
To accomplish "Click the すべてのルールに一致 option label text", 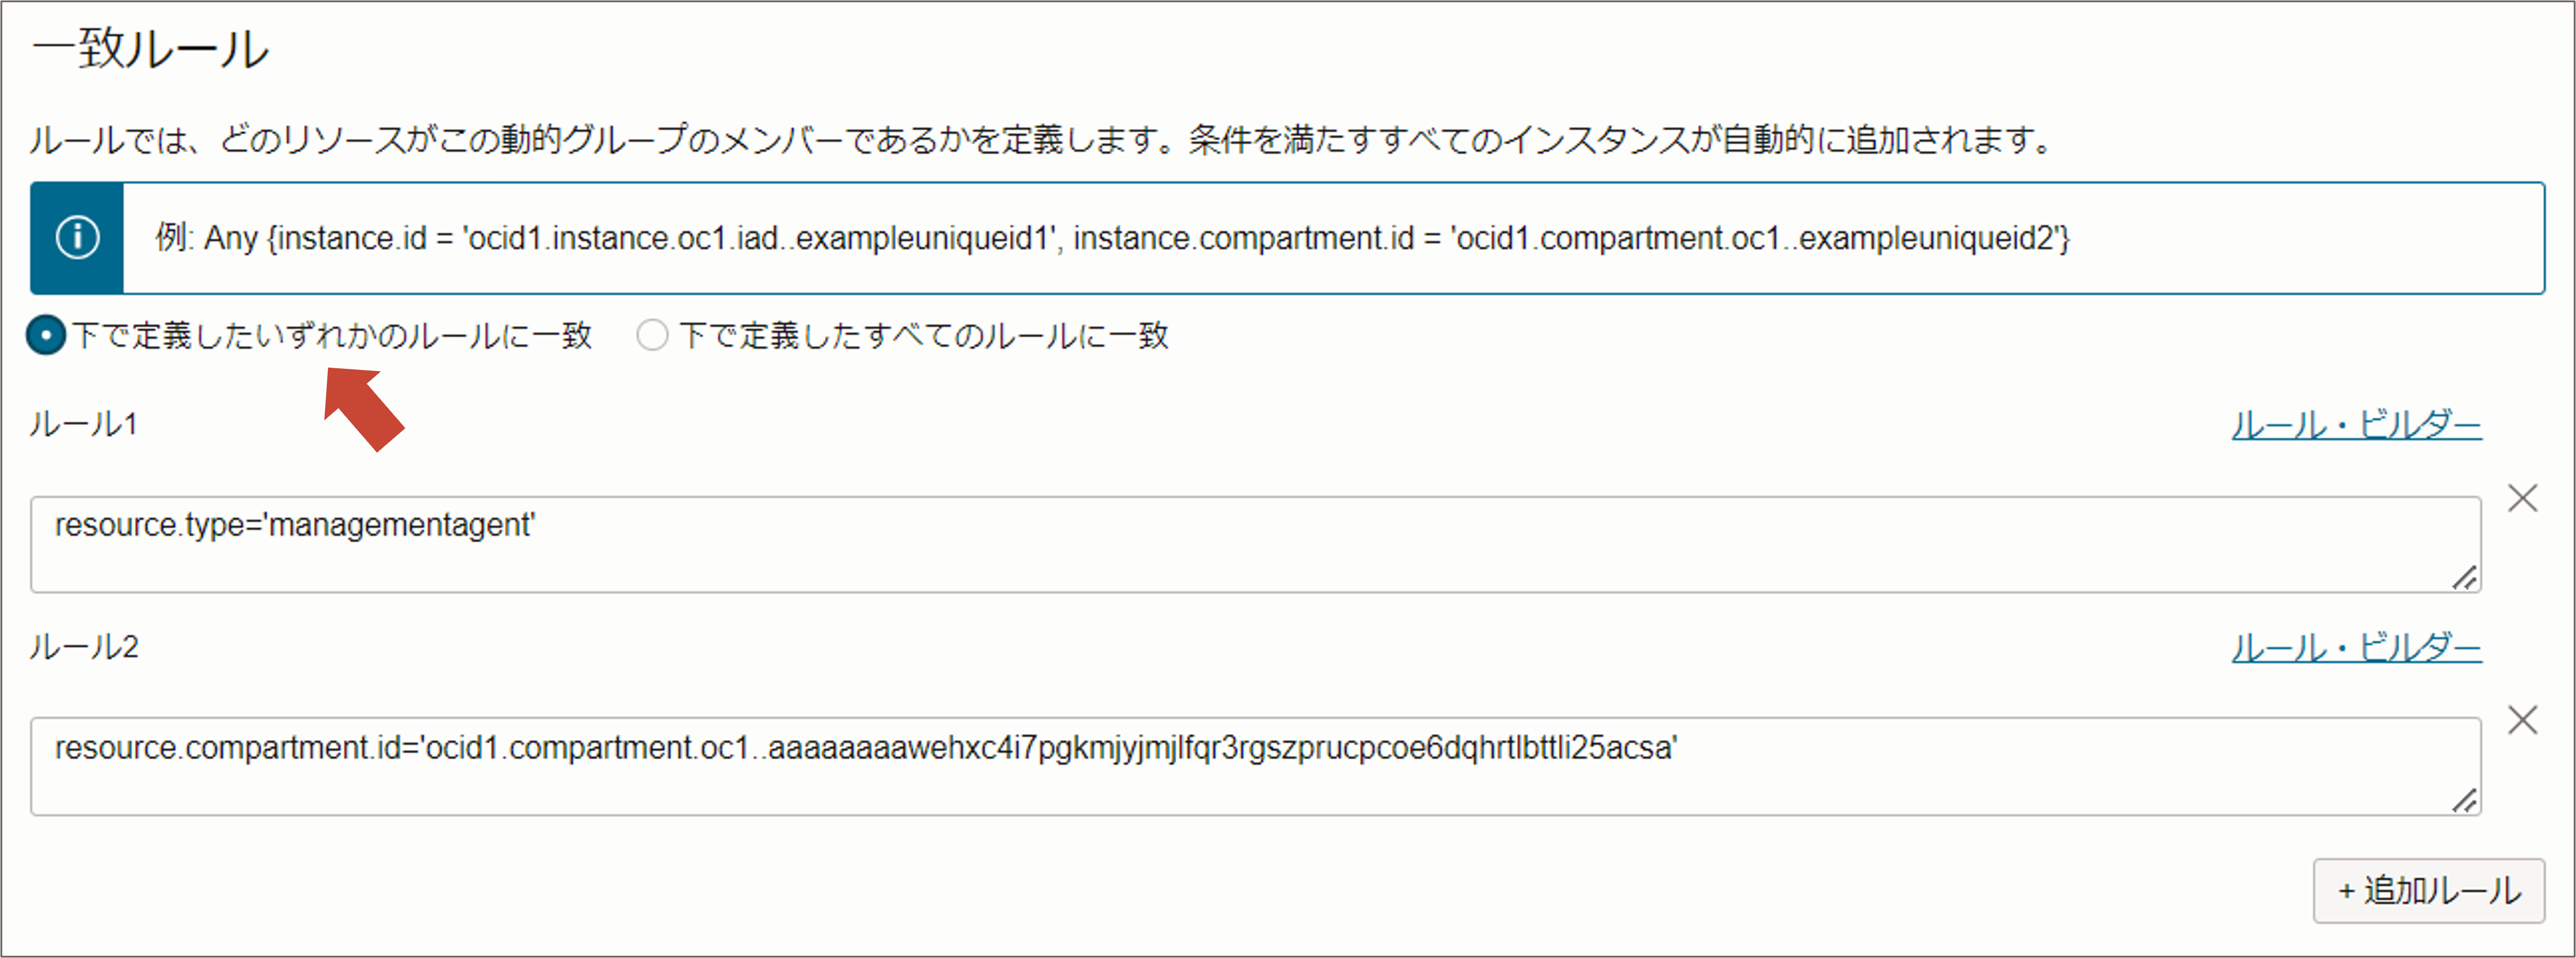I will click(924, 335).
